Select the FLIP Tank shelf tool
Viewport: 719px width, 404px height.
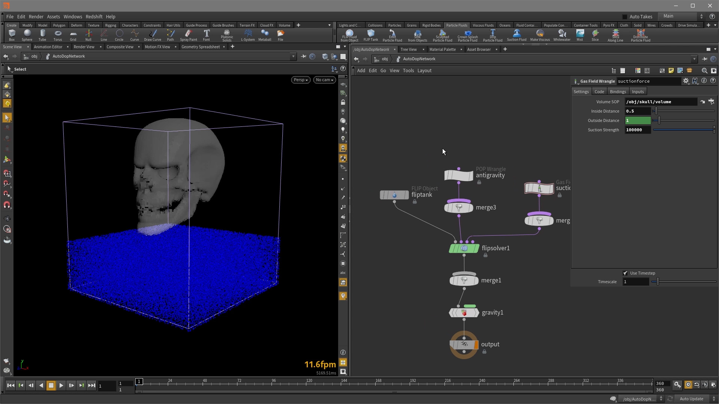coord(371,35)
